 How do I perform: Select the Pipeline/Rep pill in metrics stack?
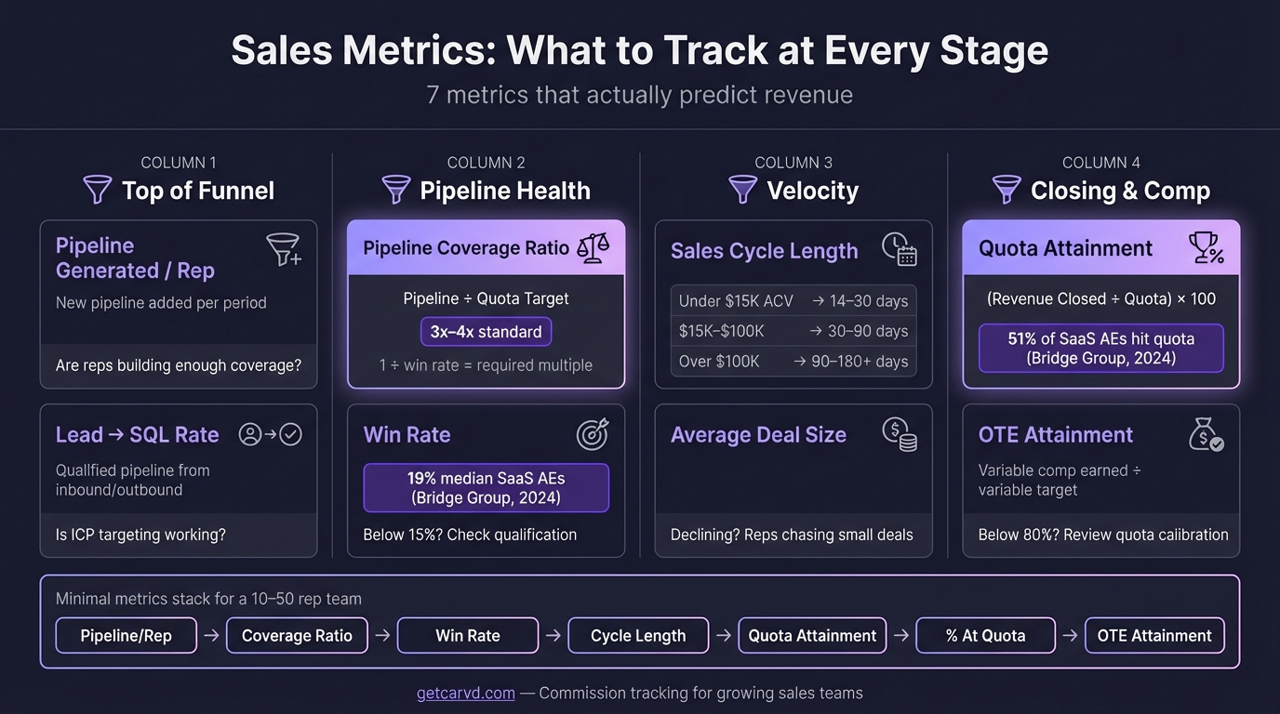click(127, 636)
